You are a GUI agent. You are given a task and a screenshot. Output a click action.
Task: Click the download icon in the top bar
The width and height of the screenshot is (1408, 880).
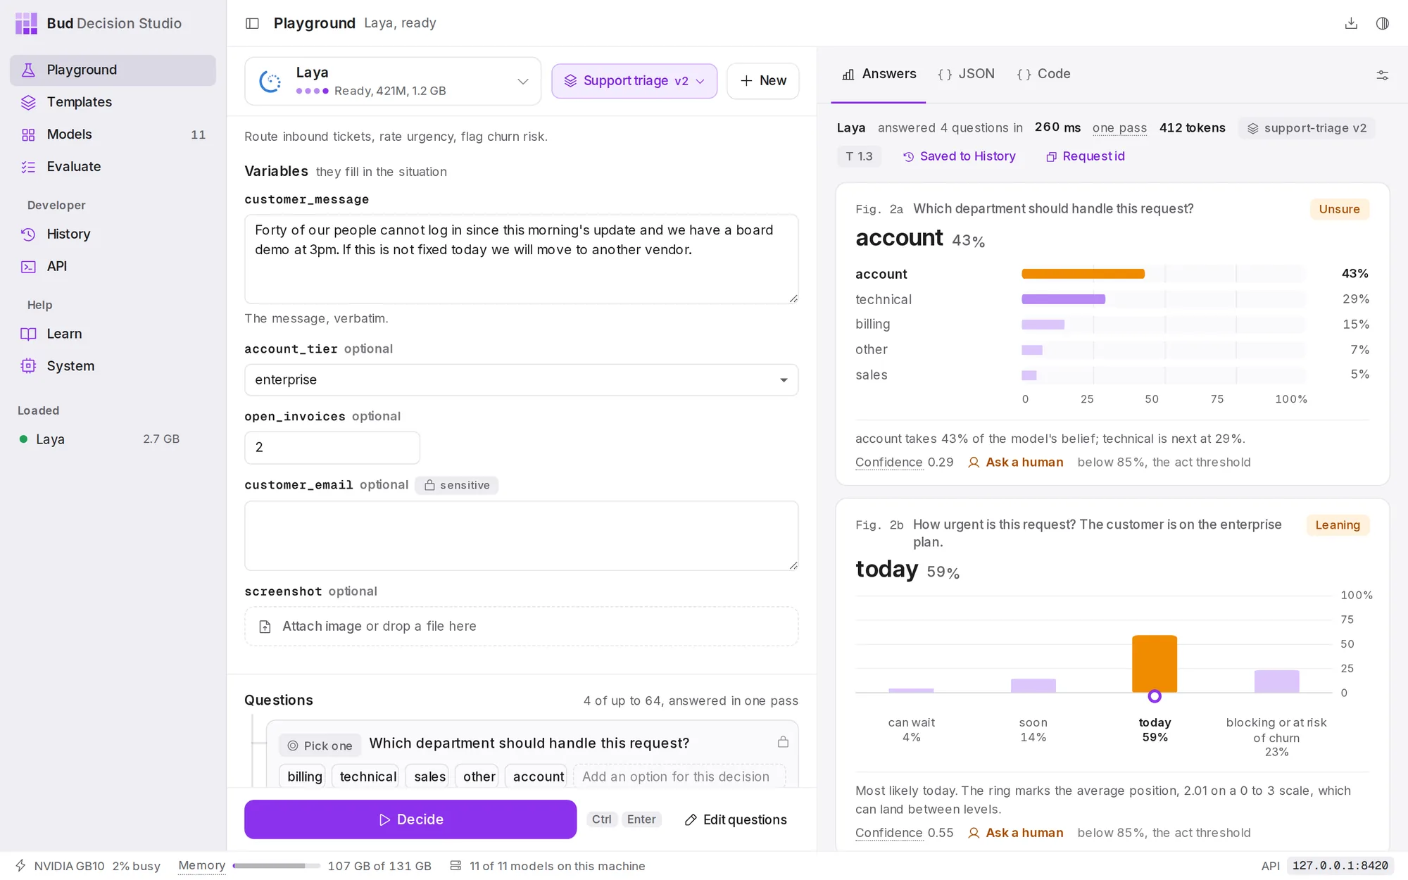pyautogui.click(x=1351, y=23)
